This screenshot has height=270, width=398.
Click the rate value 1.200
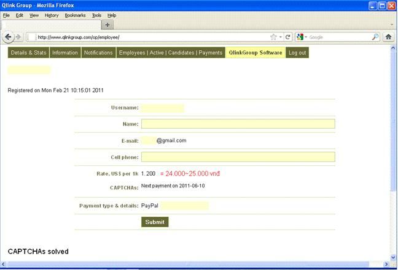point(148,174)
